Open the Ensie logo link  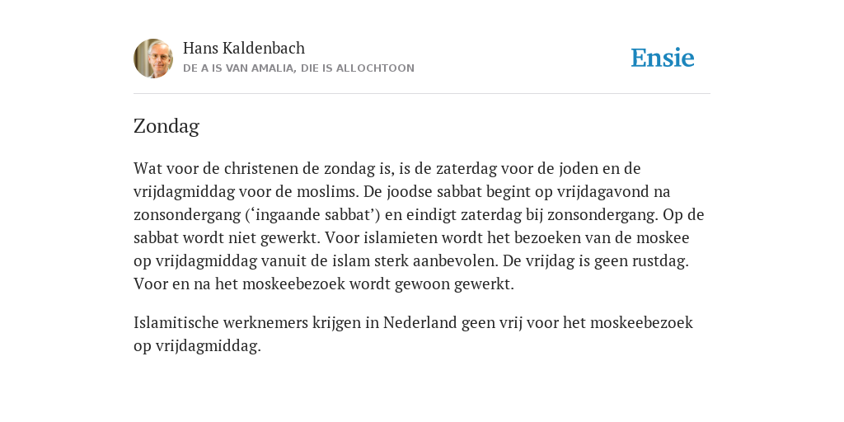(x=663, y=58)
